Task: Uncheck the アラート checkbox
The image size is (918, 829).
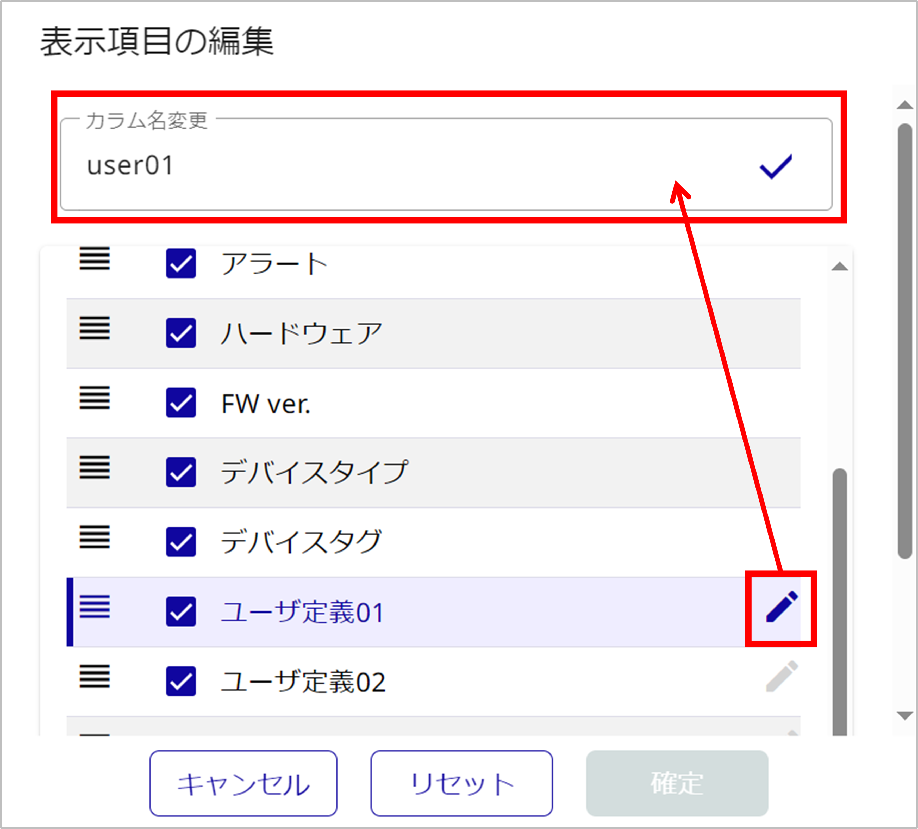Action: pos(181,263)
